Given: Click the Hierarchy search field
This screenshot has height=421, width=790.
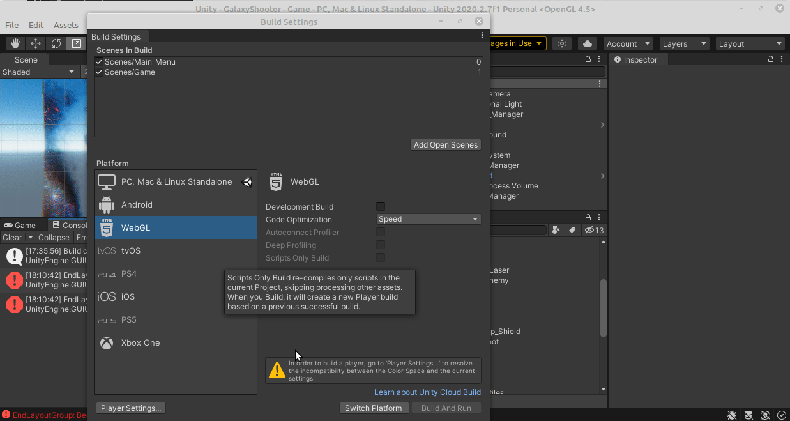Looking at the screenshot, I should tap(547, 72).
